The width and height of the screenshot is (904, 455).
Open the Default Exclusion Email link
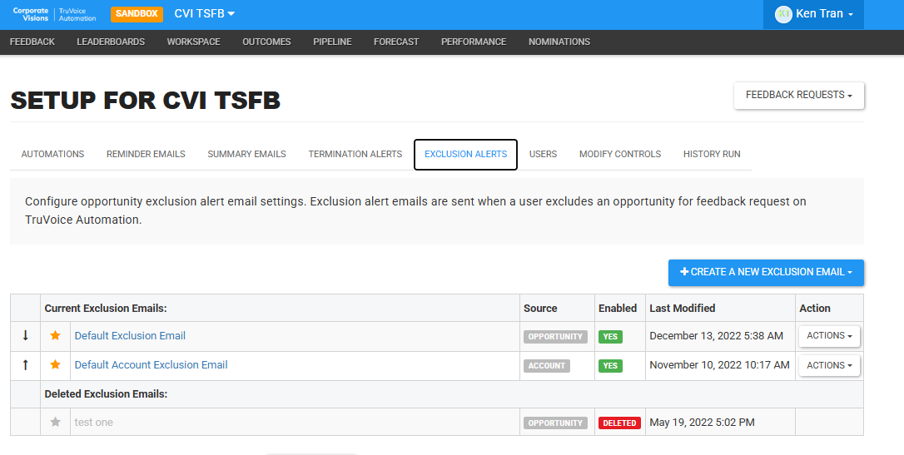click(x=130, y=336)
